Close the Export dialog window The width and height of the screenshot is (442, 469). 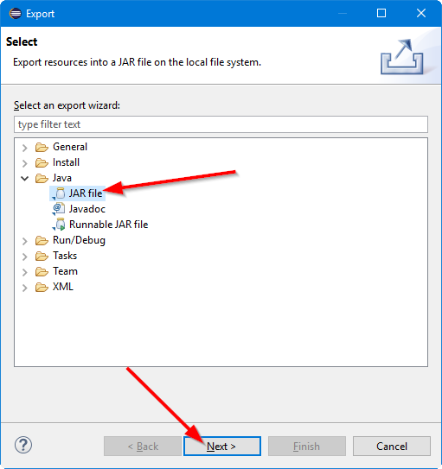(x=421, y=13)
